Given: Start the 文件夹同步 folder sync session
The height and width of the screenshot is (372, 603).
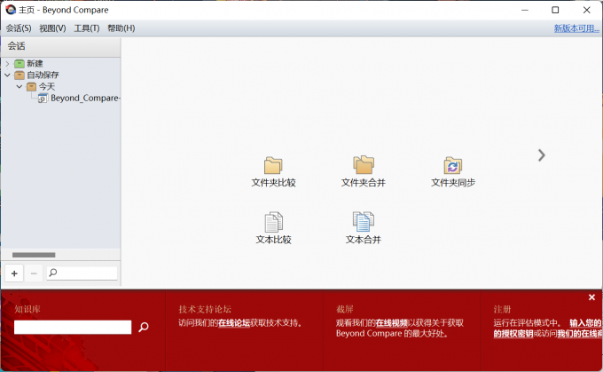Looking at the screenshot, I should click(x=452, y=172).
